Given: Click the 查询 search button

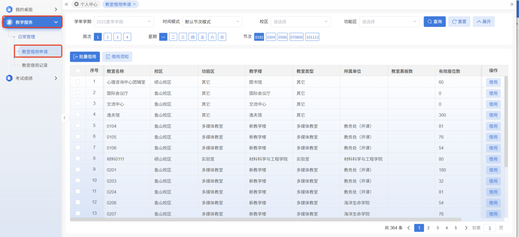Looking at the screenshot, I should 434,22.
